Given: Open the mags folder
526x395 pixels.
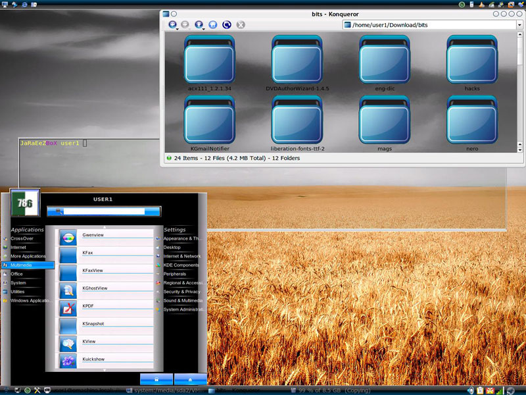Looking at the screenshot, I should point(385,123).
